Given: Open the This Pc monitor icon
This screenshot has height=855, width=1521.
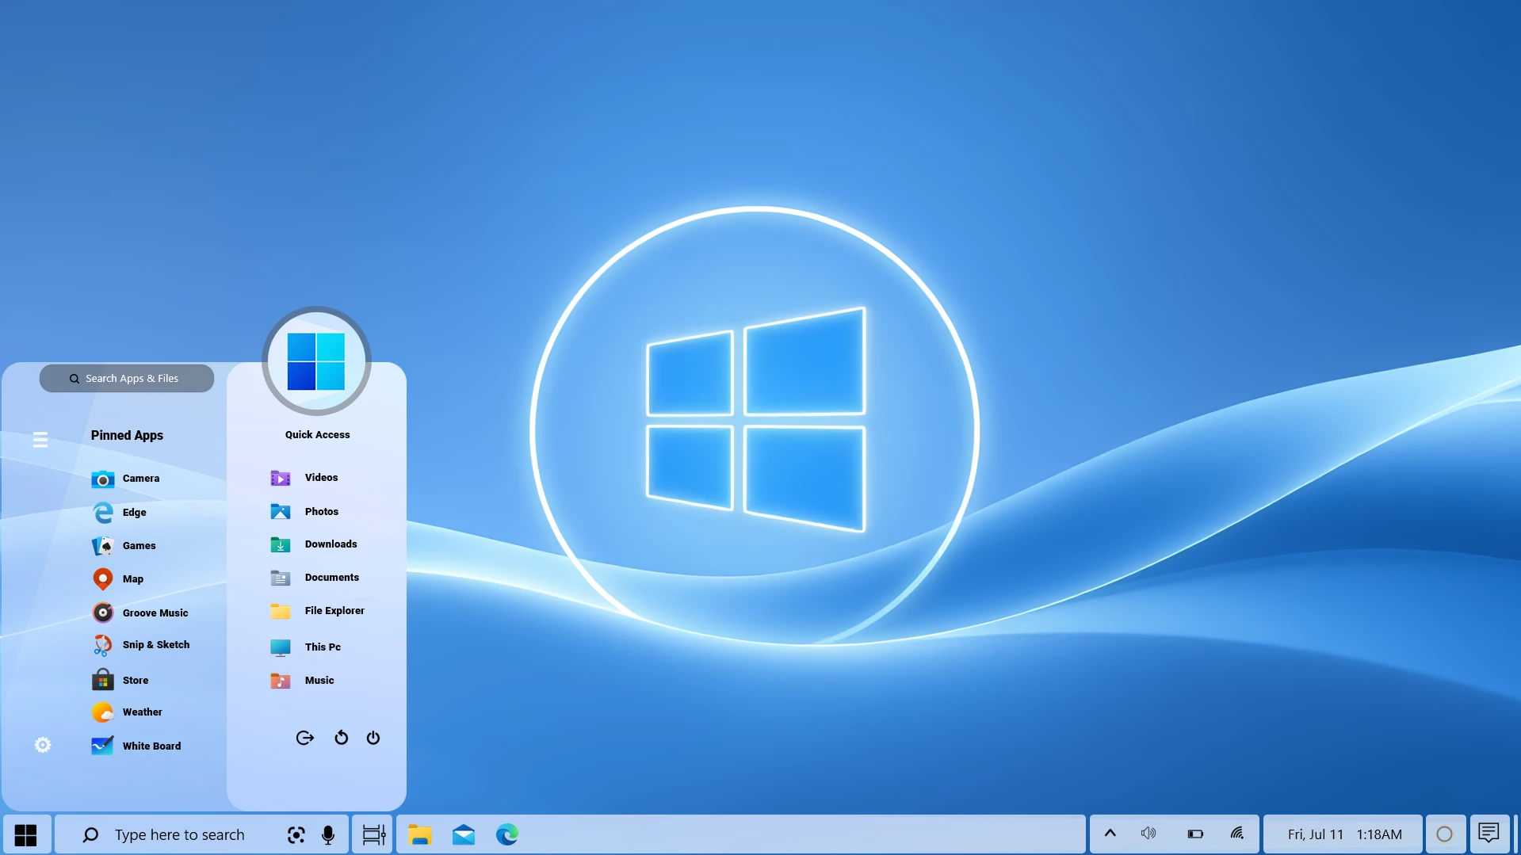Looking at the screenshot, I should [x=281, y=647].
